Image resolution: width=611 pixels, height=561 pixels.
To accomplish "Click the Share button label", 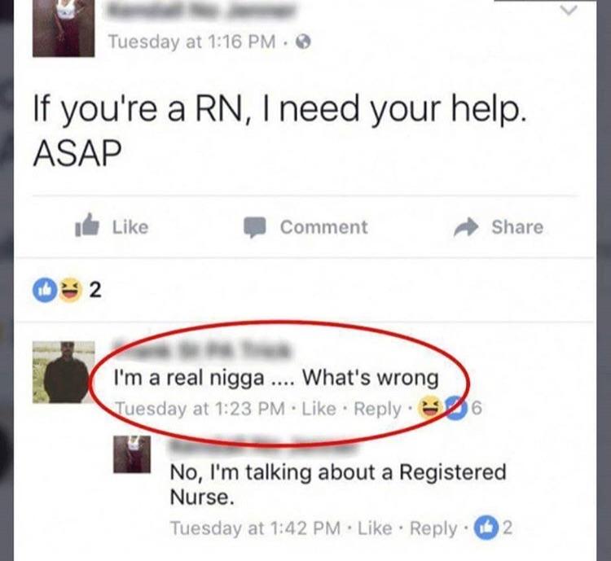I will click(517, 226).
